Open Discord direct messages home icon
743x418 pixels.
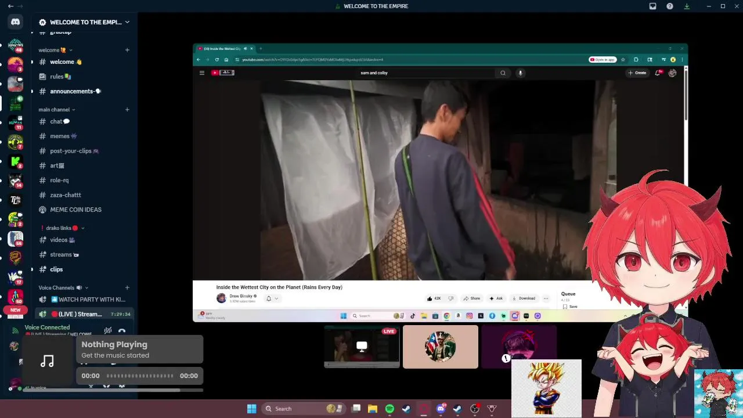point(16,22)
